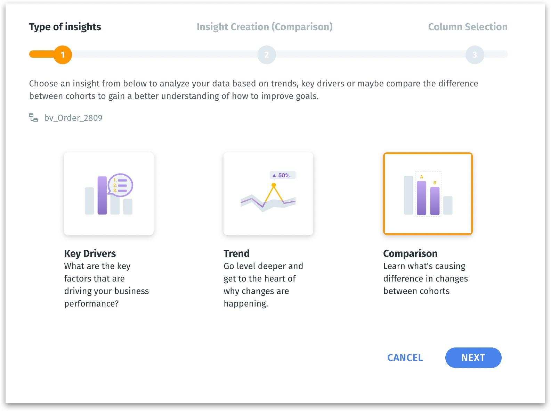Click the Key Drivers title text
This screenshot has width=551, height=411.
(90, 253)
